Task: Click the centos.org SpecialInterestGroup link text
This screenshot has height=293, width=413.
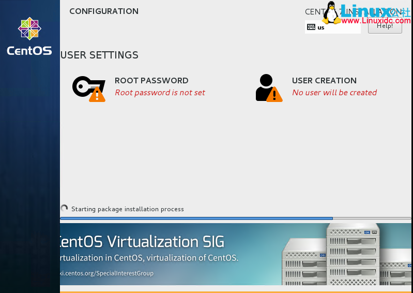Action: (106, 273)
